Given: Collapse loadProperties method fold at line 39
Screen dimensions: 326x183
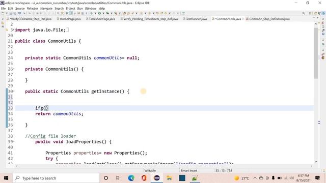Looking at the screenshot, I should [14, 142].
